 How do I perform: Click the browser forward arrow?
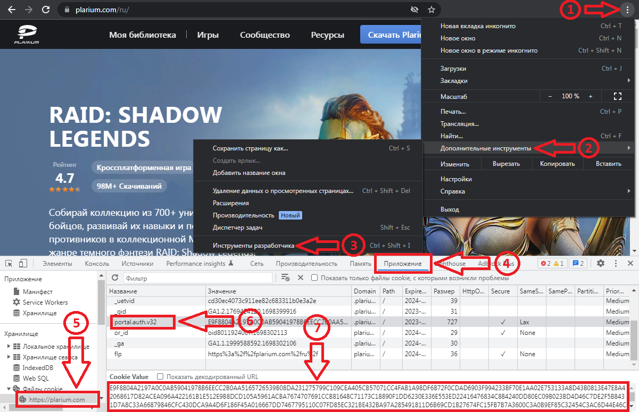coord(29,10)
